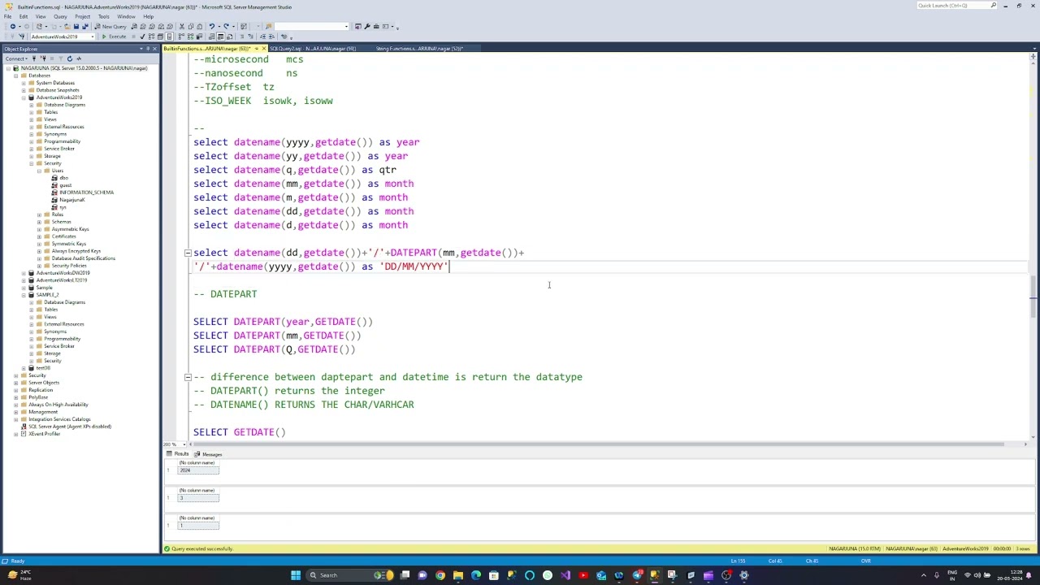Click the Undo arrow icon
1040x585 pixels.
point(212,26)
